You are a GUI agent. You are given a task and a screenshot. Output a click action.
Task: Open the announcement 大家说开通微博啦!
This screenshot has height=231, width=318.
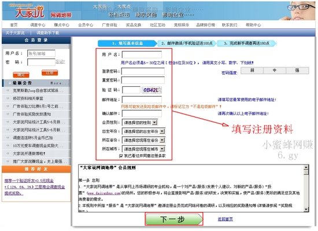click(x=29, y=153)
